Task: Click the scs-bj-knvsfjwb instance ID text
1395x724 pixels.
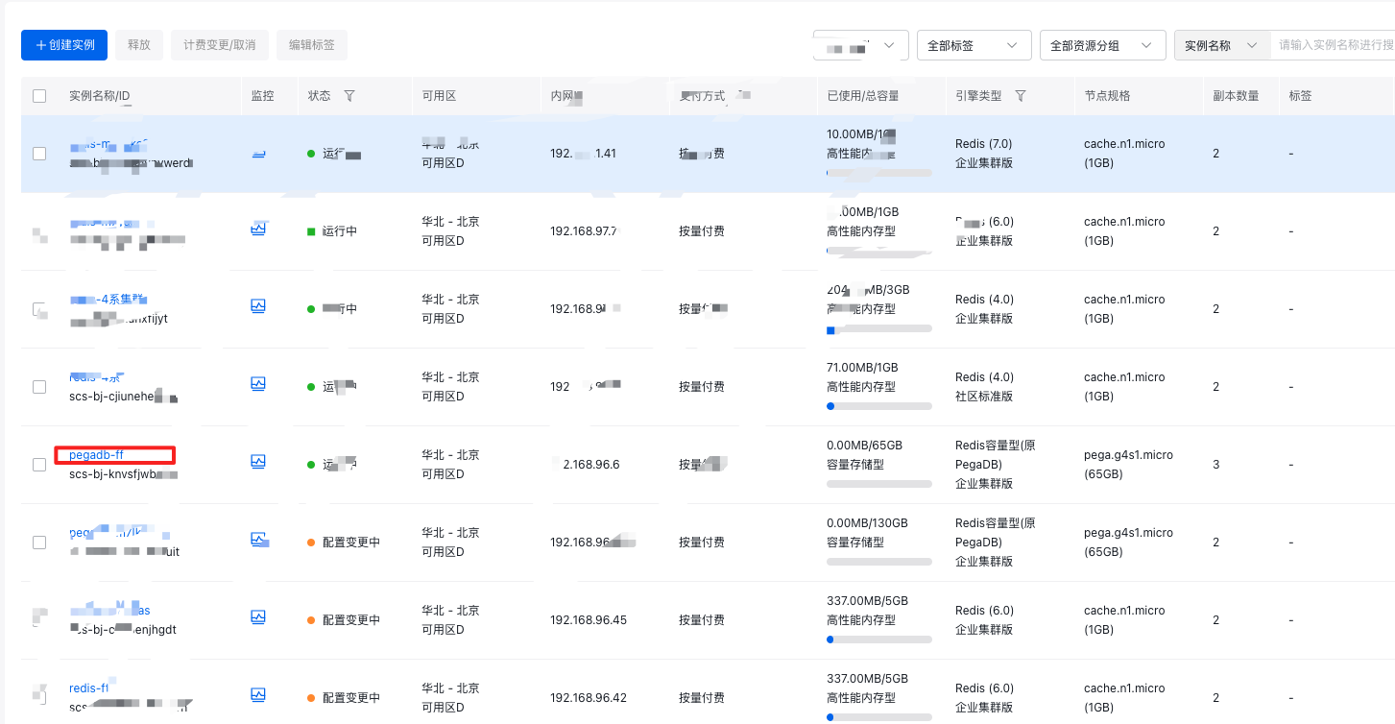Action: coord(123,474)
